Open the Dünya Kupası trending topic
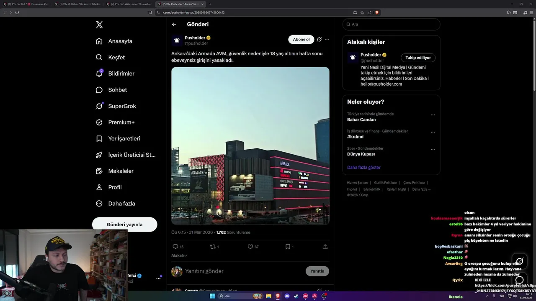 (361, 154)
